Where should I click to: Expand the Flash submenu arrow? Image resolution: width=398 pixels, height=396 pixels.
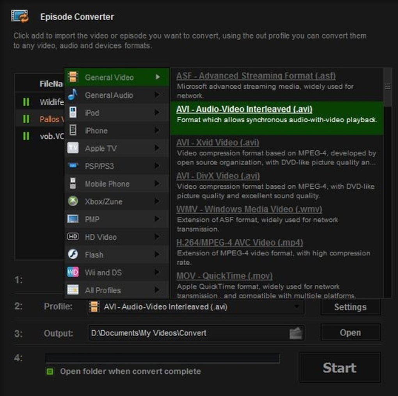coord(157,255)
